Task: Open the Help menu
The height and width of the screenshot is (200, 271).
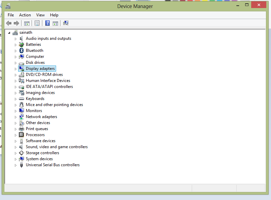Action: point(54,15)
